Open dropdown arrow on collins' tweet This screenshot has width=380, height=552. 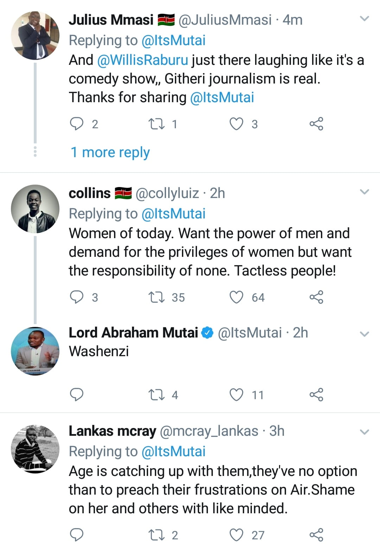point(365,192)
